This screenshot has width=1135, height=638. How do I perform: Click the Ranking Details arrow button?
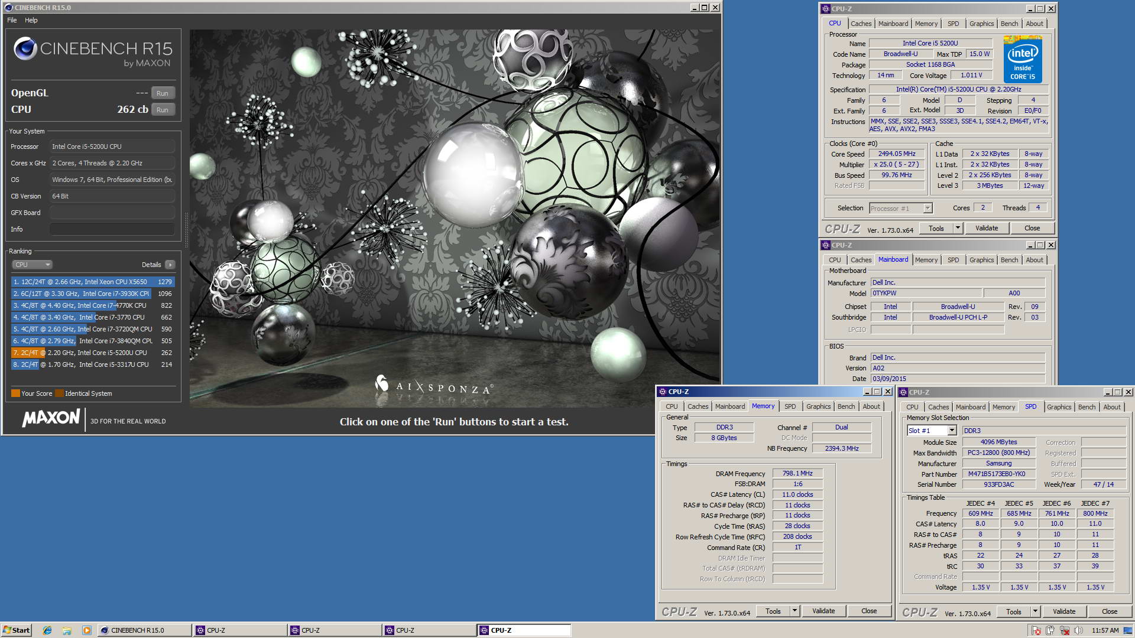coord(170,265)
